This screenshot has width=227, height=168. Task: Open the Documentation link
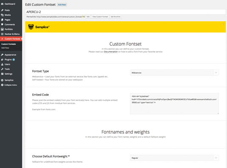[111, 52]
